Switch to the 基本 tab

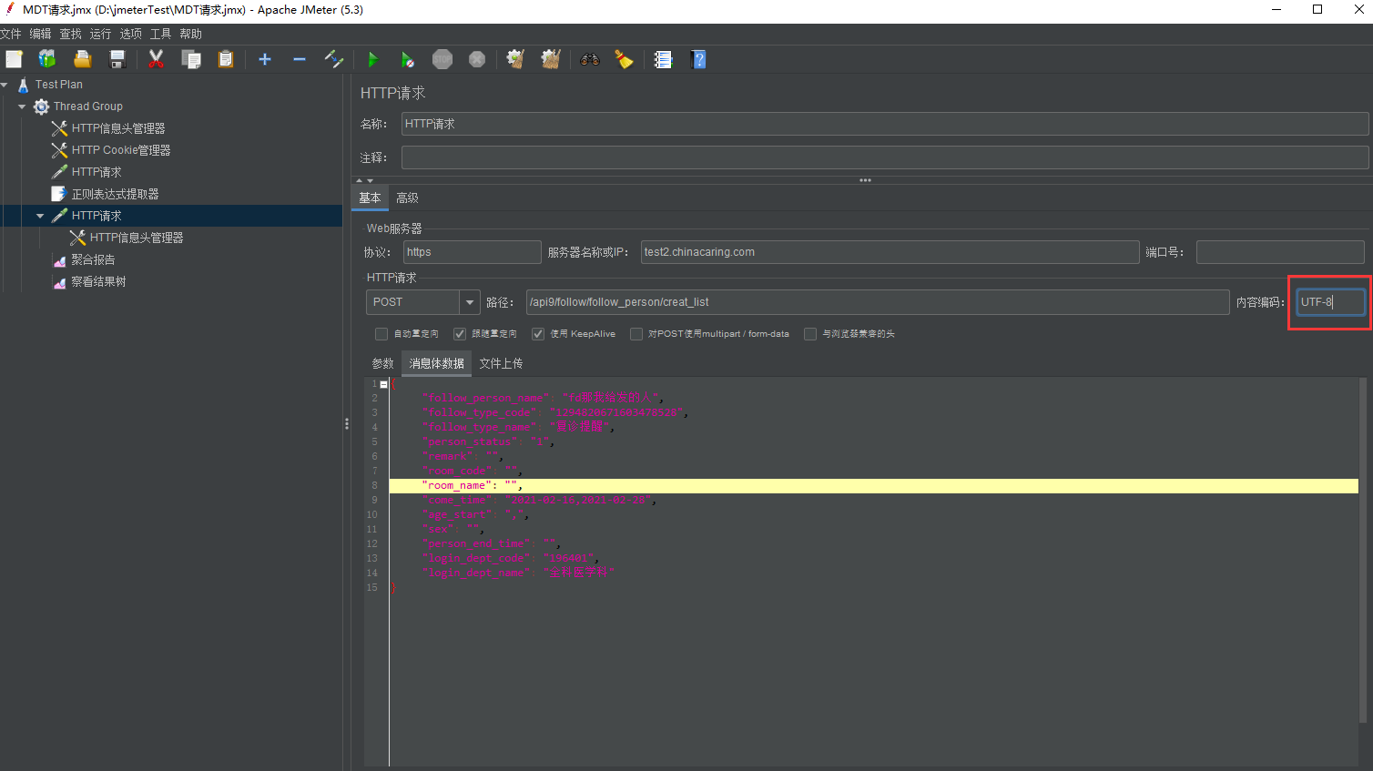tap(370, 198)
